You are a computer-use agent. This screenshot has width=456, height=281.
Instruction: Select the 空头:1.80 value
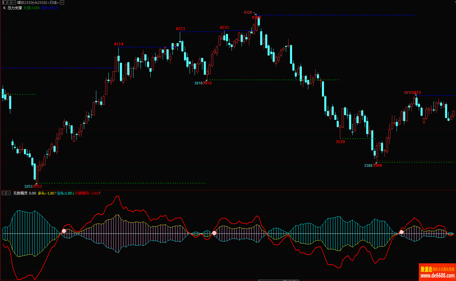(x=64, y=193)
